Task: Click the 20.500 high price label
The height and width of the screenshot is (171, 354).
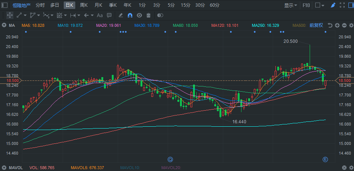Action: 291,41
